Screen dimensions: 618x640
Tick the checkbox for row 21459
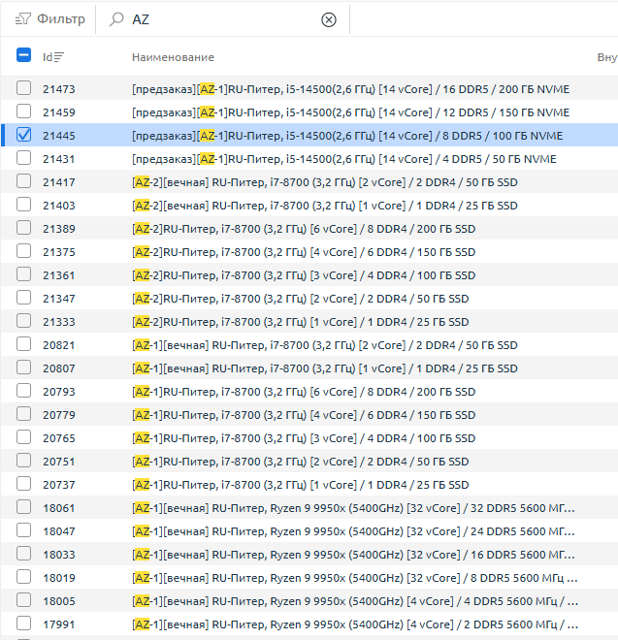click(x=24, y=112)
